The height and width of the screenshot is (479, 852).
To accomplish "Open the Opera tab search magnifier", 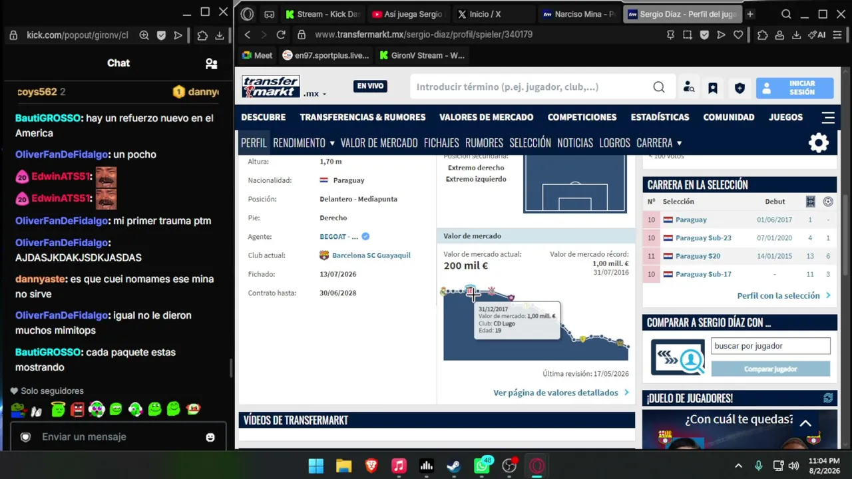I will click(x=786, y=14).
